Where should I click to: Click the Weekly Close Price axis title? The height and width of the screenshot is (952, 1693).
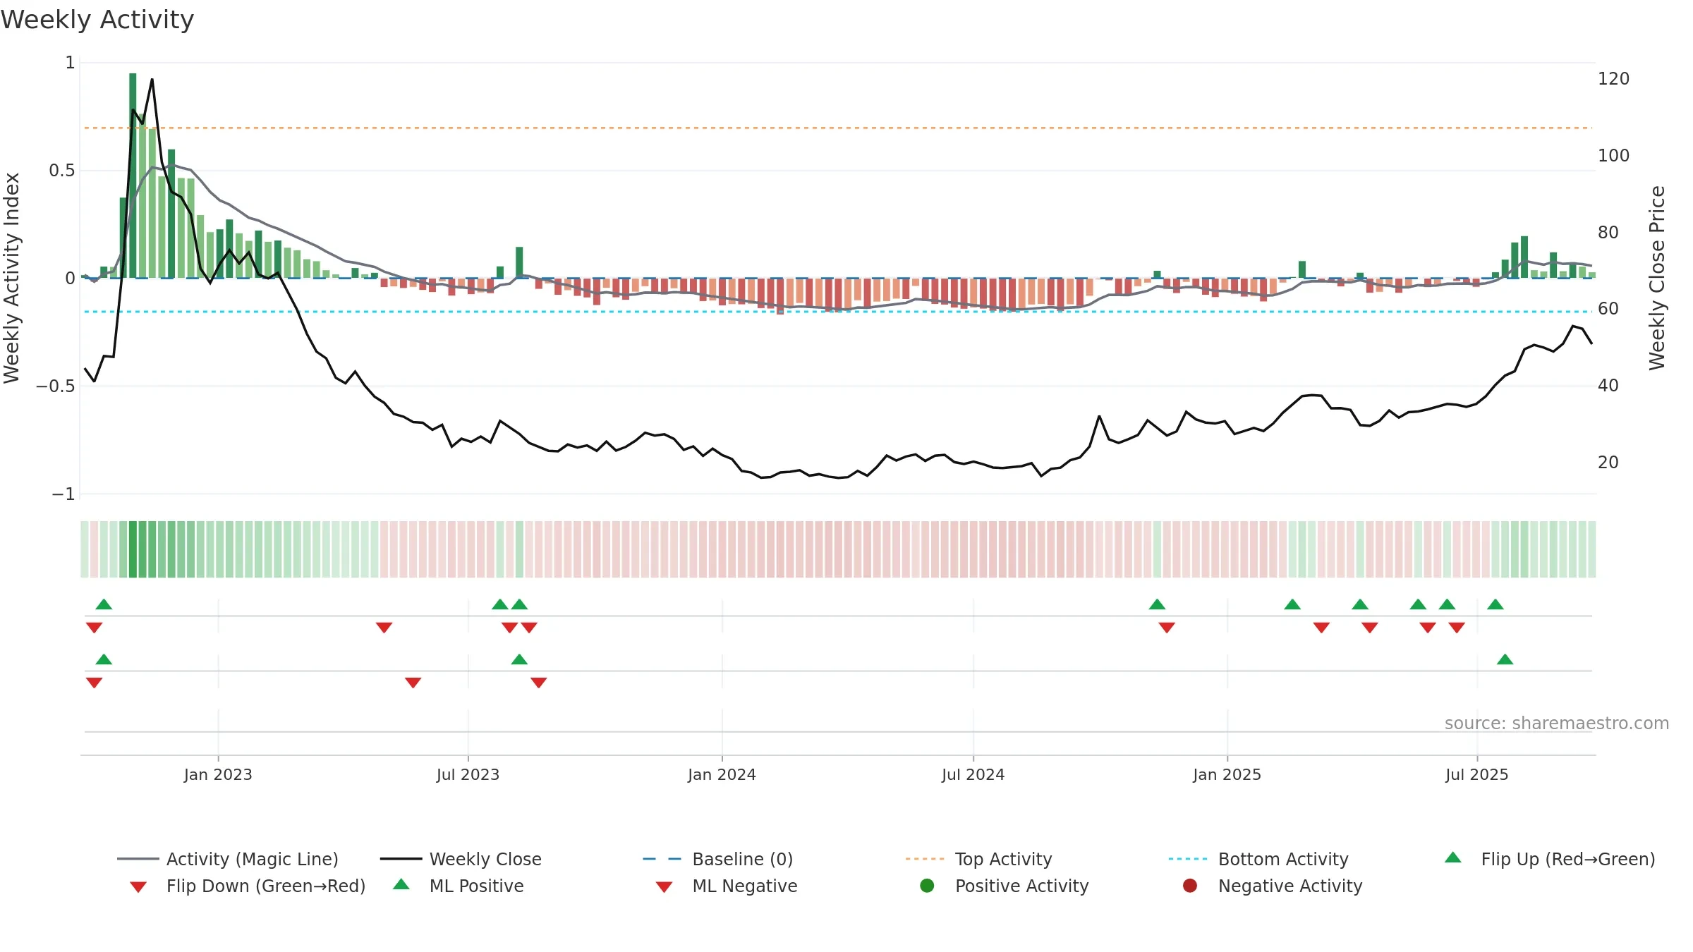[1657, 278]
